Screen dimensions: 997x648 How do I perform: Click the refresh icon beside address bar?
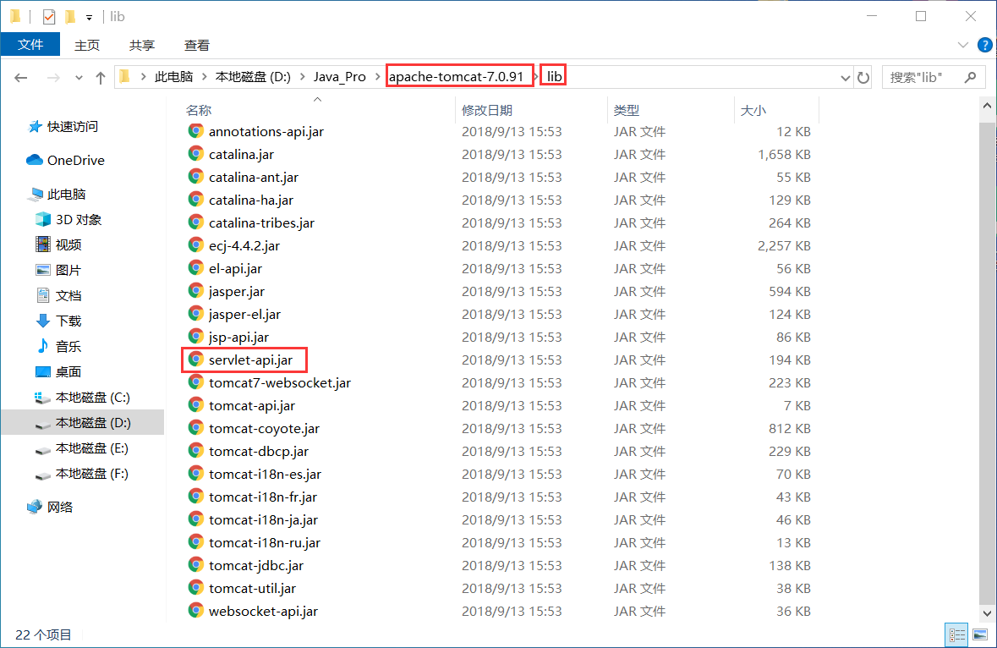pyautogui.click(x=863, y=78)
